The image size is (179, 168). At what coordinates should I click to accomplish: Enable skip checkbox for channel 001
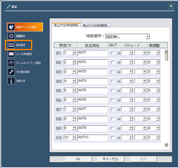(x=113, y=53)
